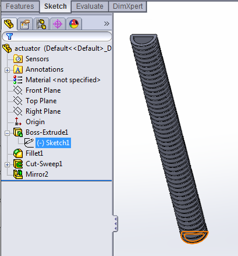238x256 pixels.
Task: Open the Evaluate tab
Action: click(90, 6)
